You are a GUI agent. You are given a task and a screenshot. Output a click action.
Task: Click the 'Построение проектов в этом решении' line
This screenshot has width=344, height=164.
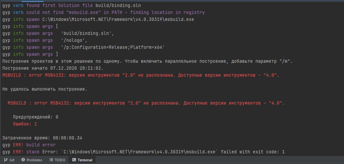[148, 61]
